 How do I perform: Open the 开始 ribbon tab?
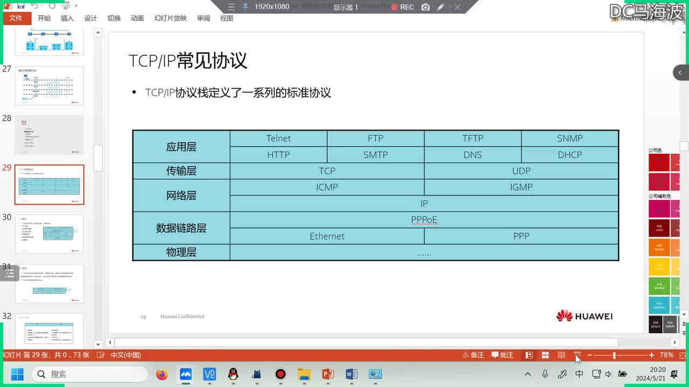(44, 18)
